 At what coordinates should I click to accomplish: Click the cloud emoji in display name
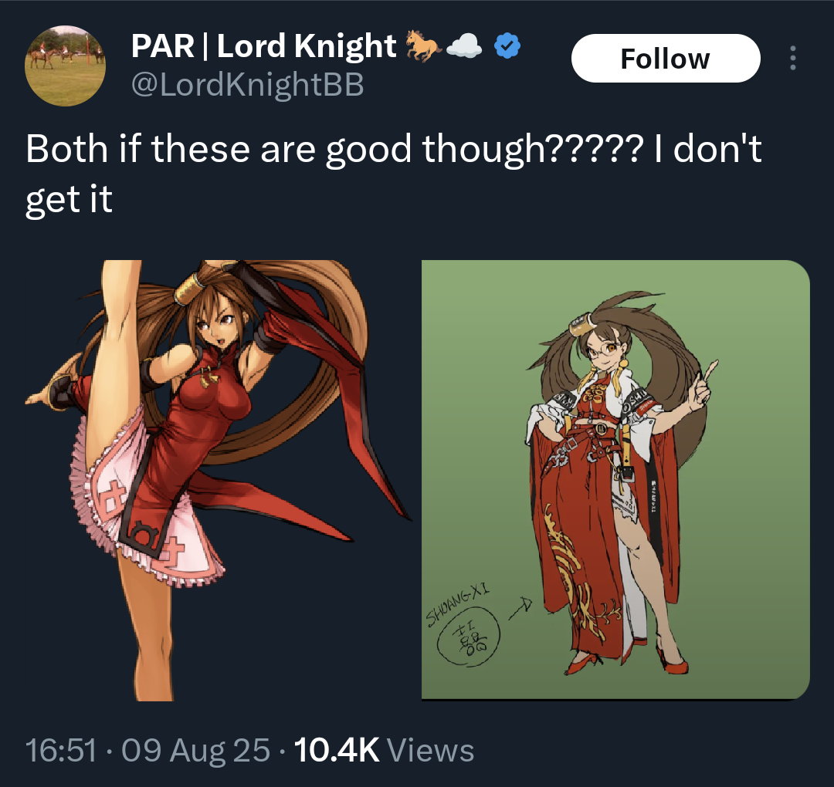(x=464, y=46)
